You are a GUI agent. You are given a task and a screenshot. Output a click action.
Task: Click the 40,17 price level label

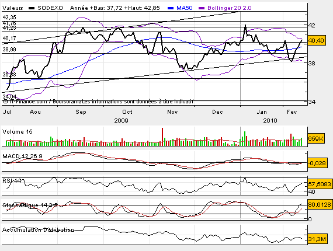coord(9,39)
